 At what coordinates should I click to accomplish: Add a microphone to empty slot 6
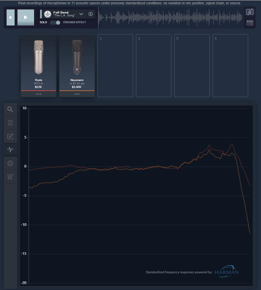pos(230,66)
